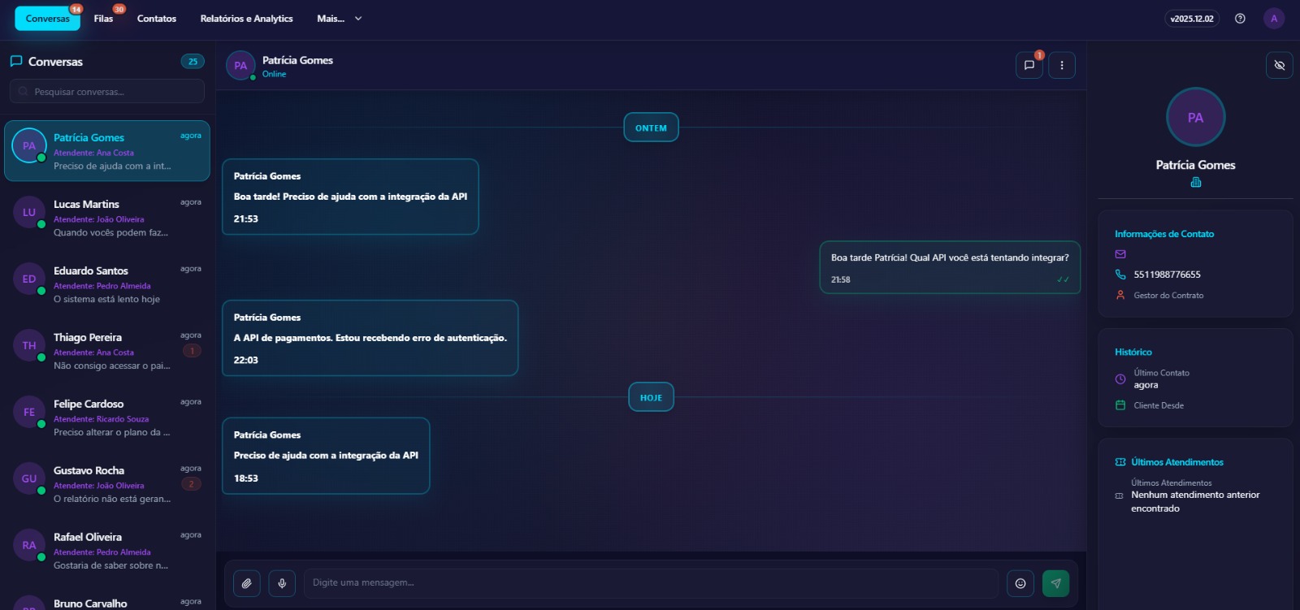
Task: Click unread badge 2 on Gustavo Rocha
Action: [x=192, y=484]
